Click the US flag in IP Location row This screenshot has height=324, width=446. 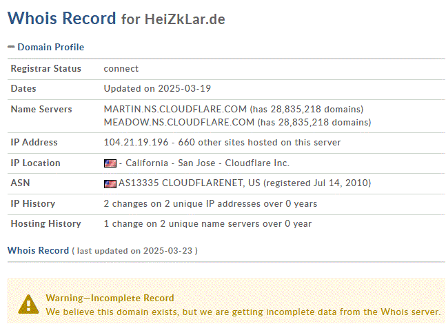click(x=110, y=163)
